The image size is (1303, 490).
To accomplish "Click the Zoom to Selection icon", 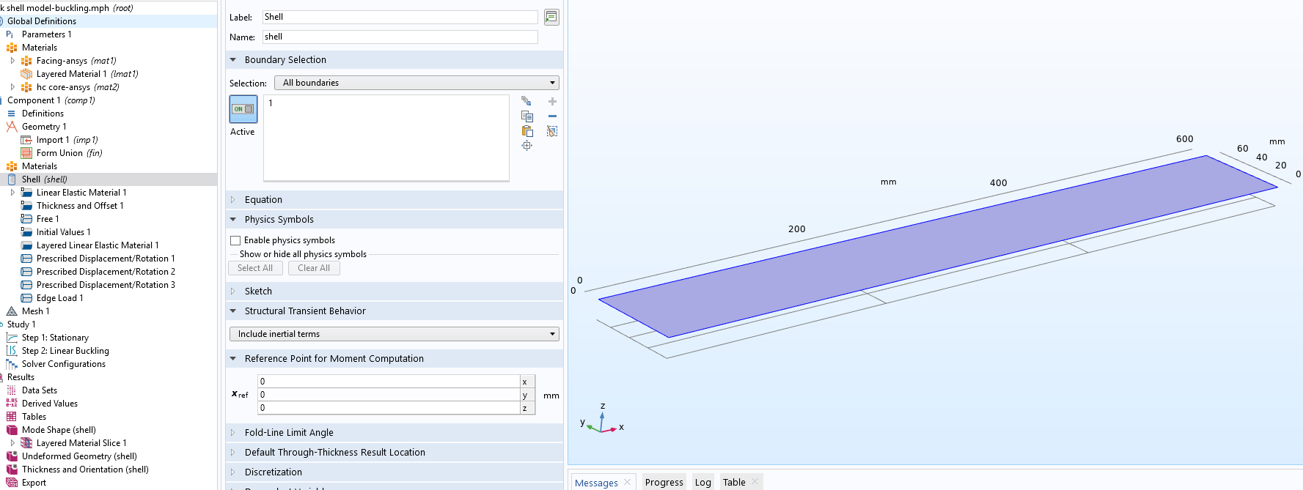I will [x=526, y=146].
